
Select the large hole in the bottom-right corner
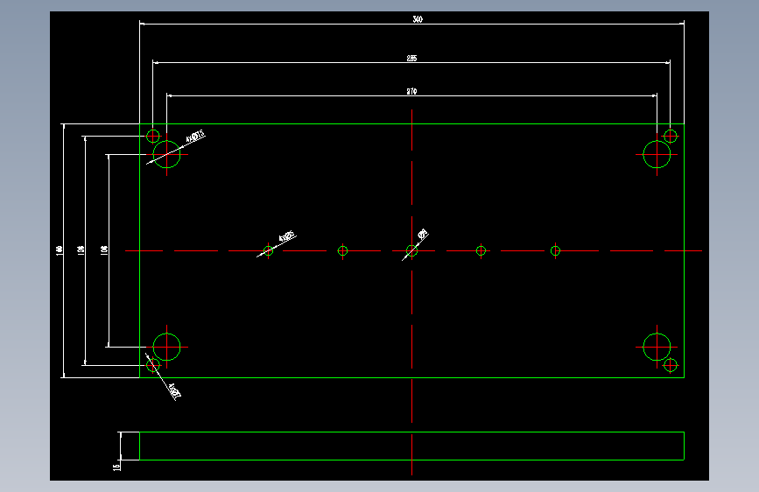click(x=657, y=347)
